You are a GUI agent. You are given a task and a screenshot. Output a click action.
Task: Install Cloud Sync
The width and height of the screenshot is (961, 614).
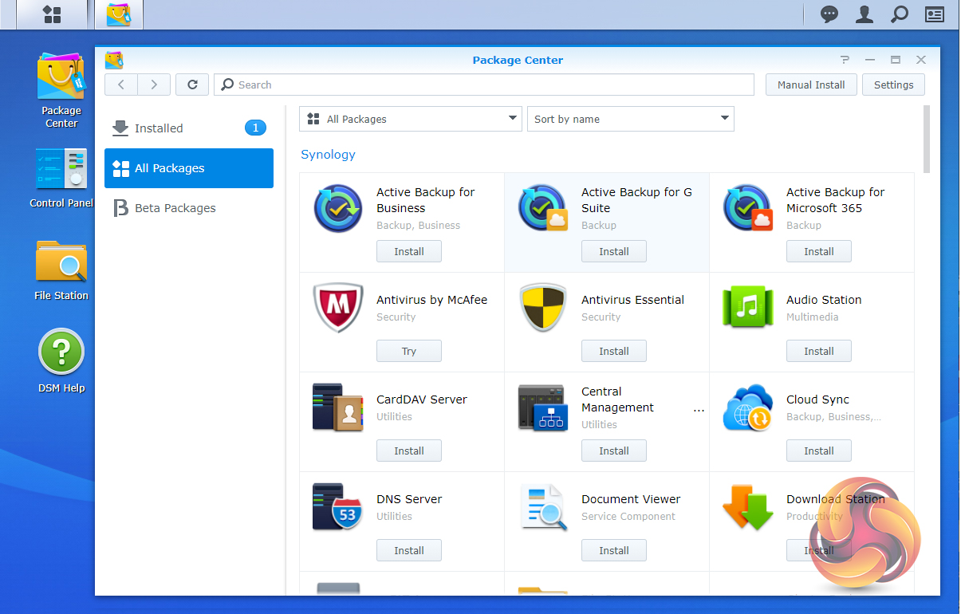[x=819, y=451]
